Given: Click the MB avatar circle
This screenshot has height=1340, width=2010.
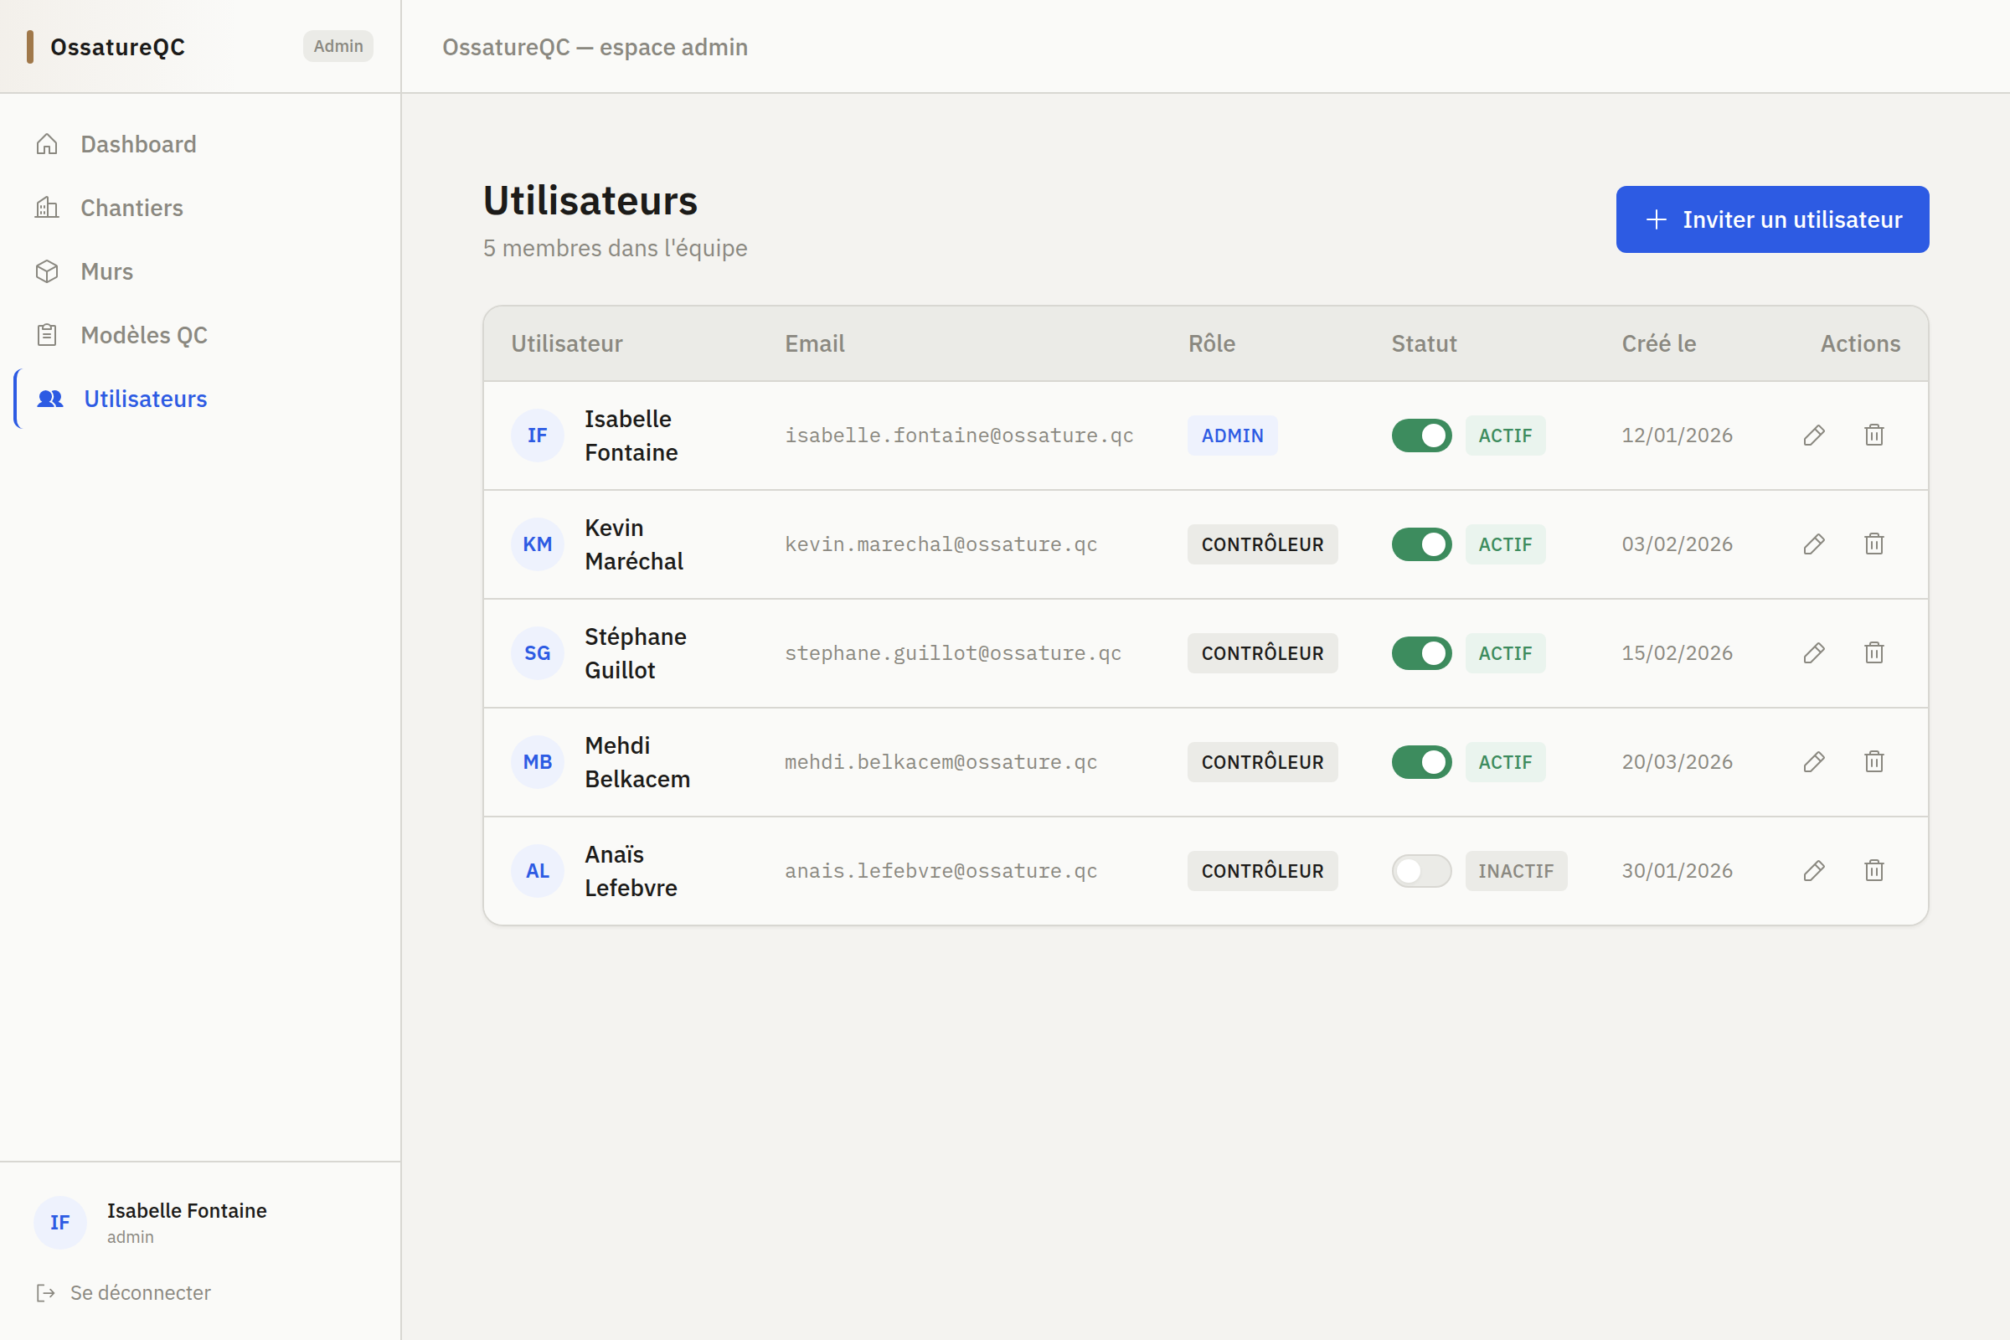Looking at the screenshot, I should [x=538, y=761].
